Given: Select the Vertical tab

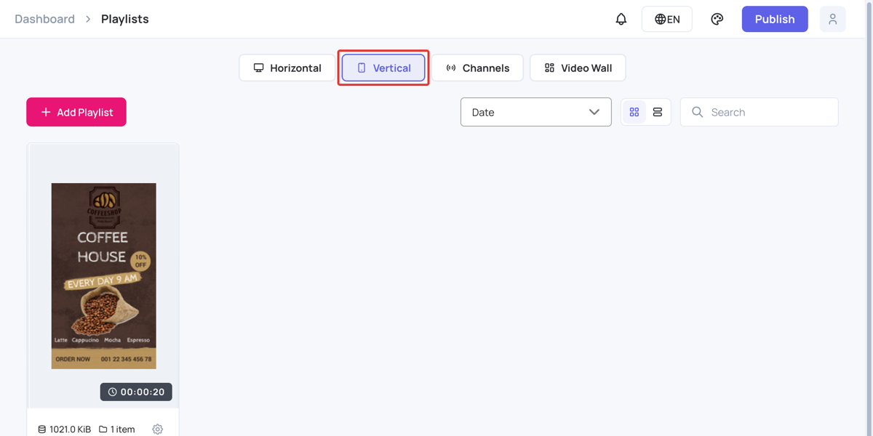Looking at the screenshot, I should [383, 68].
